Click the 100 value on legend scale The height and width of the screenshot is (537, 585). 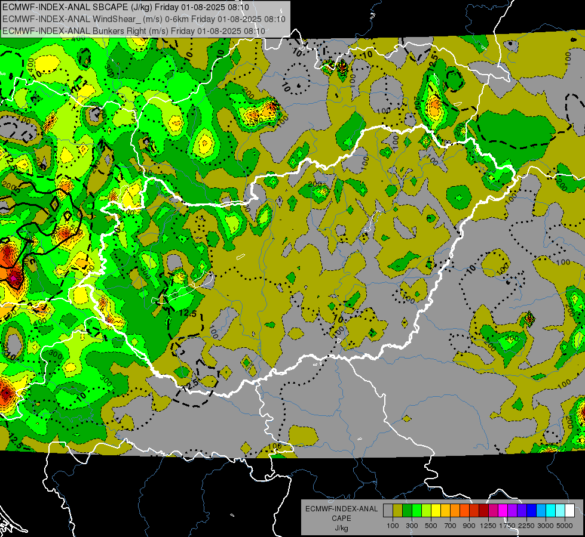coord(393,526)
